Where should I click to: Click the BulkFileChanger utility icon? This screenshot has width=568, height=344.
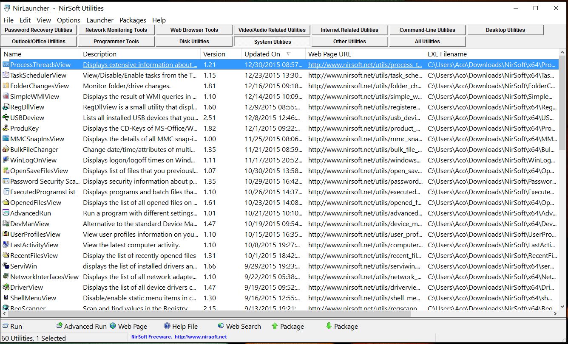click(6, 149)
